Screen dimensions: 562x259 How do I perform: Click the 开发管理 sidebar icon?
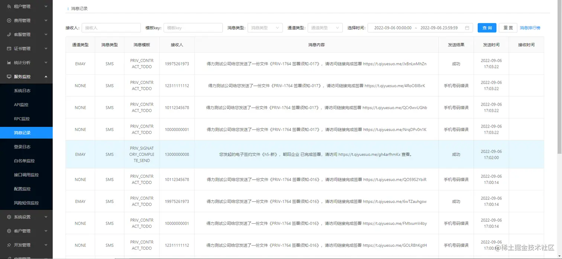pos(9,245)
